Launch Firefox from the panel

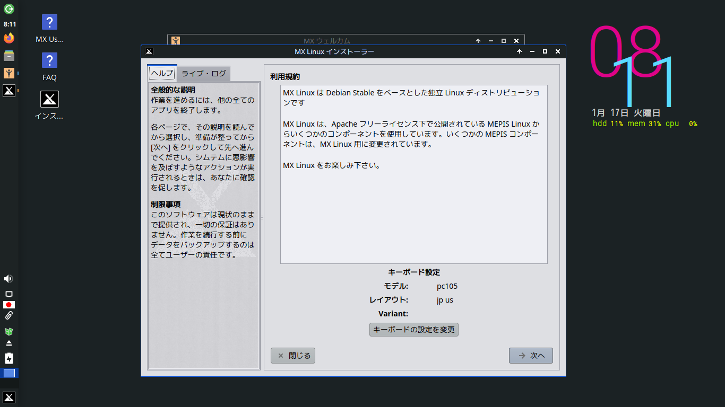[9, 38]
